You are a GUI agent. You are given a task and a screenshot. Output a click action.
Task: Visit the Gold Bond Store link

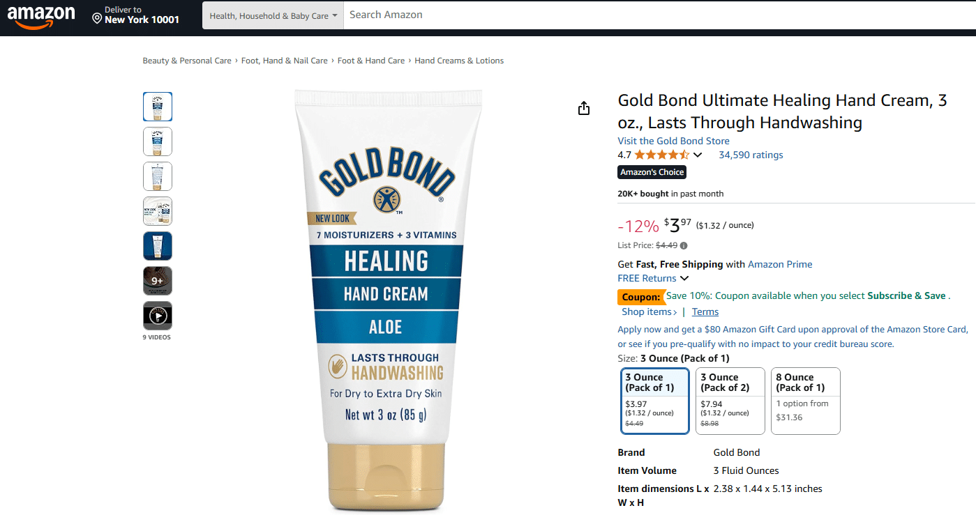pyautogui.click(x=674, y=141)
